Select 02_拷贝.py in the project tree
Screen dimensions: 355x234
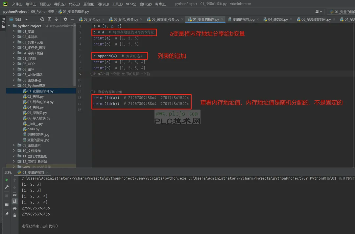(35, 96)
